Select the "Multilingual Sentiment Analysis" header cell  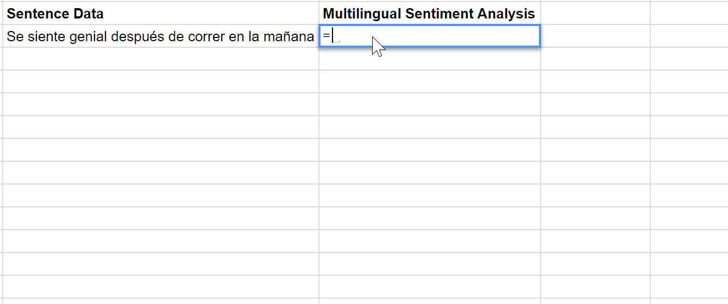pos(429,14)
